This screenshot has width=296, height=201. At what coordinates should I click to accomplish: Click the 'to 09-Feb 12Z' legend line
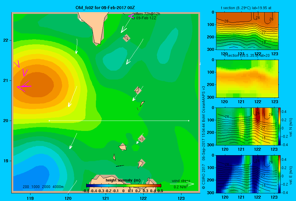click(x=144, y=18)
